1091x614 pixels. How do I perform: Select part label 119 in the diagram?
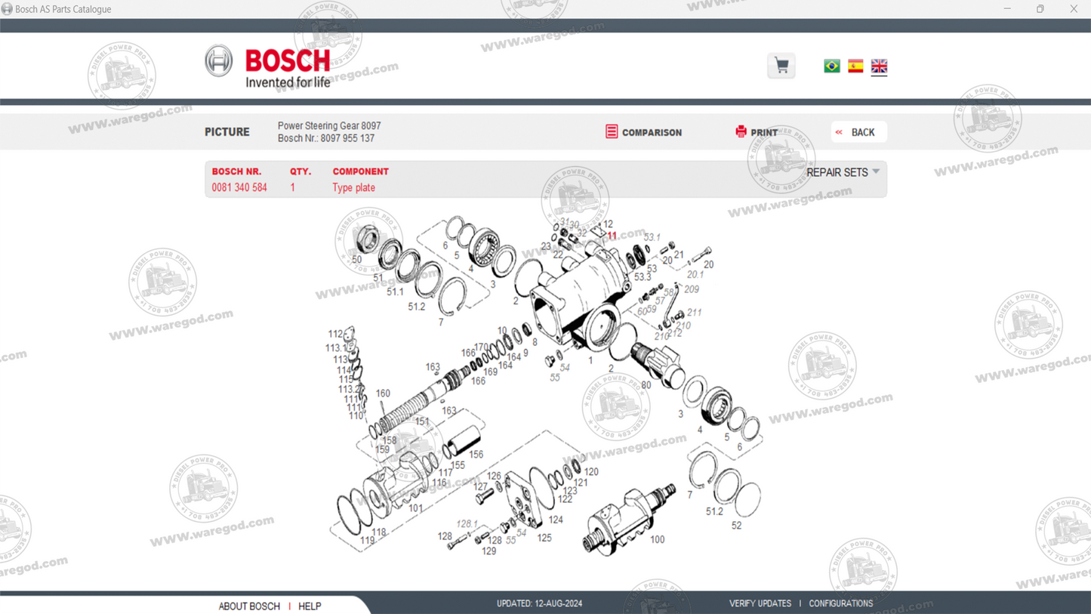[367, 540]
